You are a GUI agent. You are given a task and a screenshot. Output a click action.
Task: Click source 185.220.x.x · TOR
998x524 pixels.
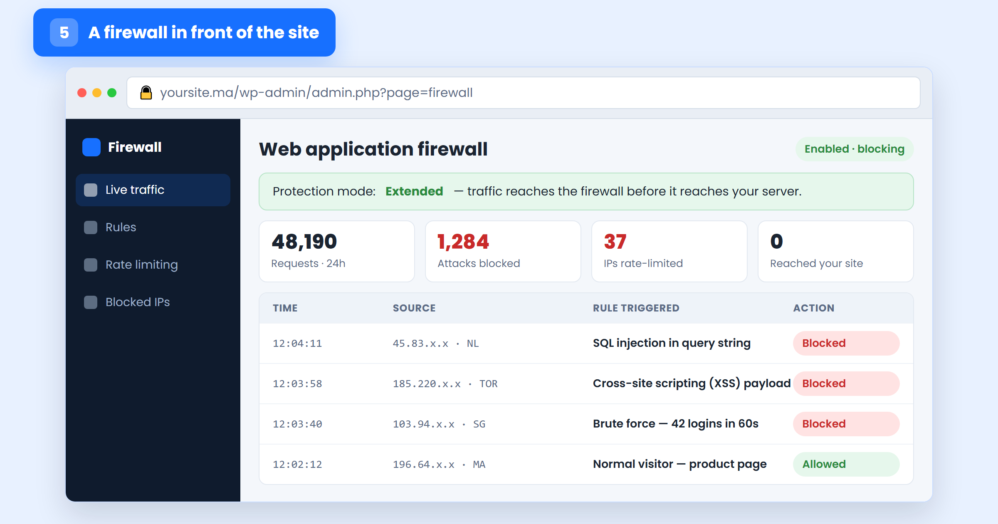point(445,384)
